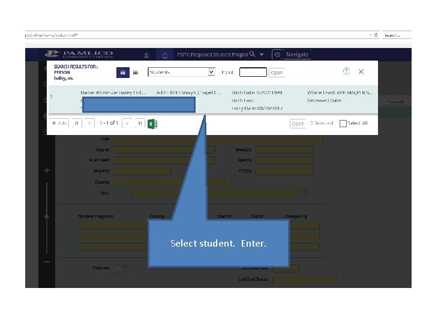The width and height of the screenshot is (432, 324).
Task: Expand the form search dropdown arrow
Action: pos(262,55)
